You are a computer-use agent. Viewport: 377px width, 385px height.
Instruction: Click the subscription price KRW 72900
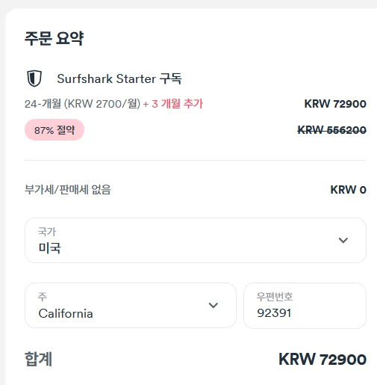(x=335, y=104)
